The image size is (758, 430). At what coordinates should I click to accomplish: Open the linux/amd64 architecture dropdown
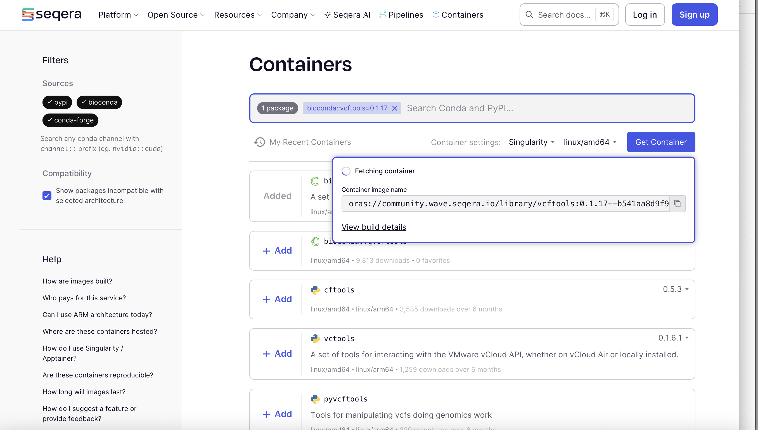coord(590,142)
